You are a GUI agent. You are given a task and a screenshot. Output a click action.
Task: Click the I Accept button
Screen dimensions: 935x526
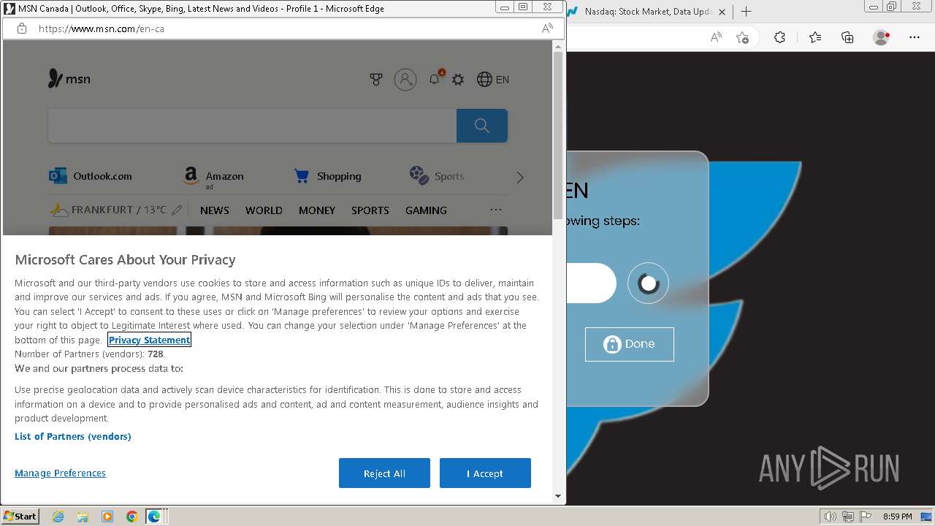[x=485, y=473]
